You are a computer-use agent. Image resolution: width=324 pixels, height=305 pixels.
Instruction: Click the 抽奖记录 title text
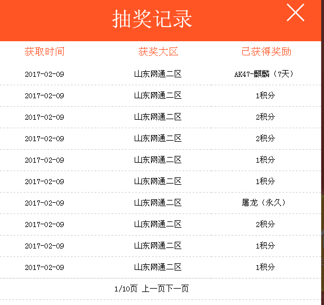coord(152,19)
